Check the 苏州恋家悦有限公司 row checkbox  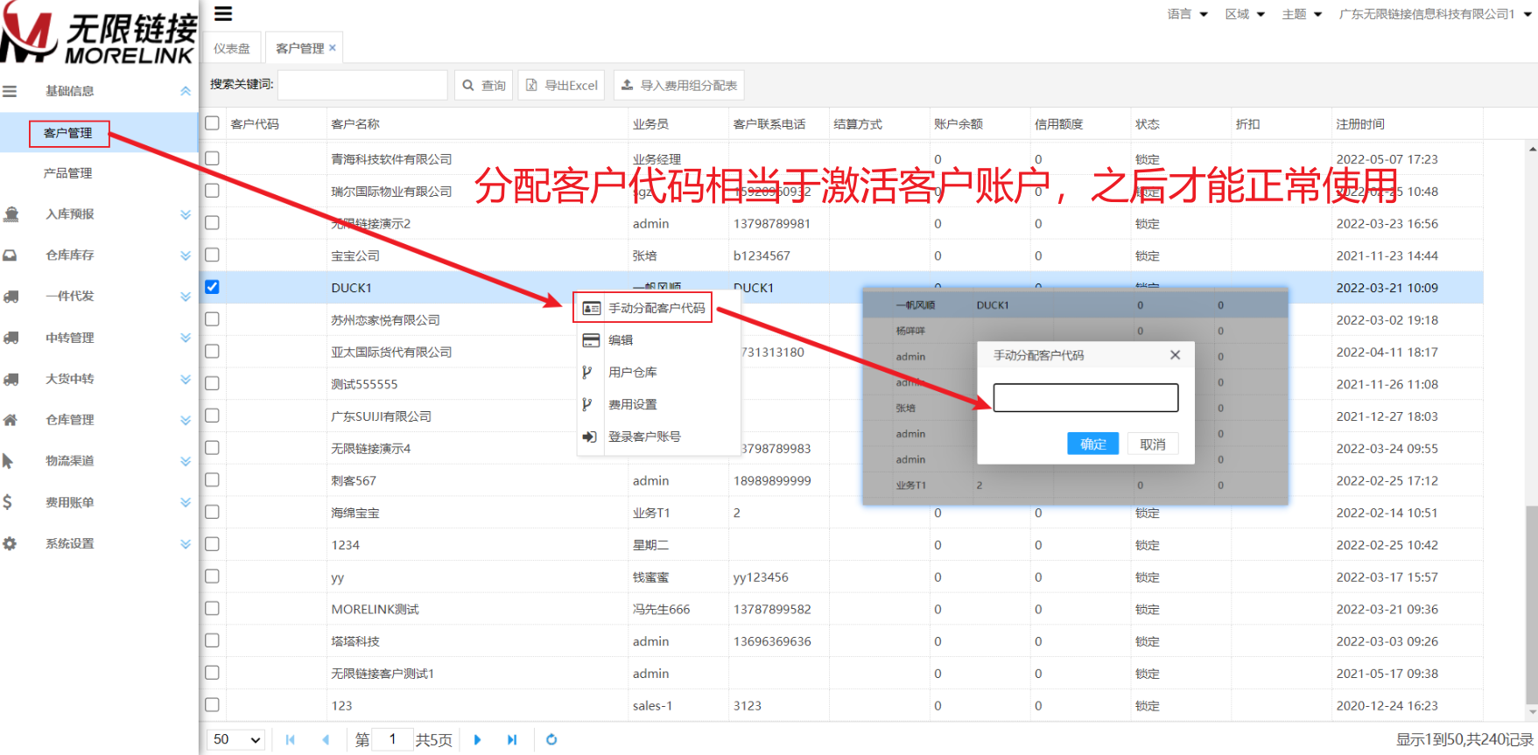[212, 319]
